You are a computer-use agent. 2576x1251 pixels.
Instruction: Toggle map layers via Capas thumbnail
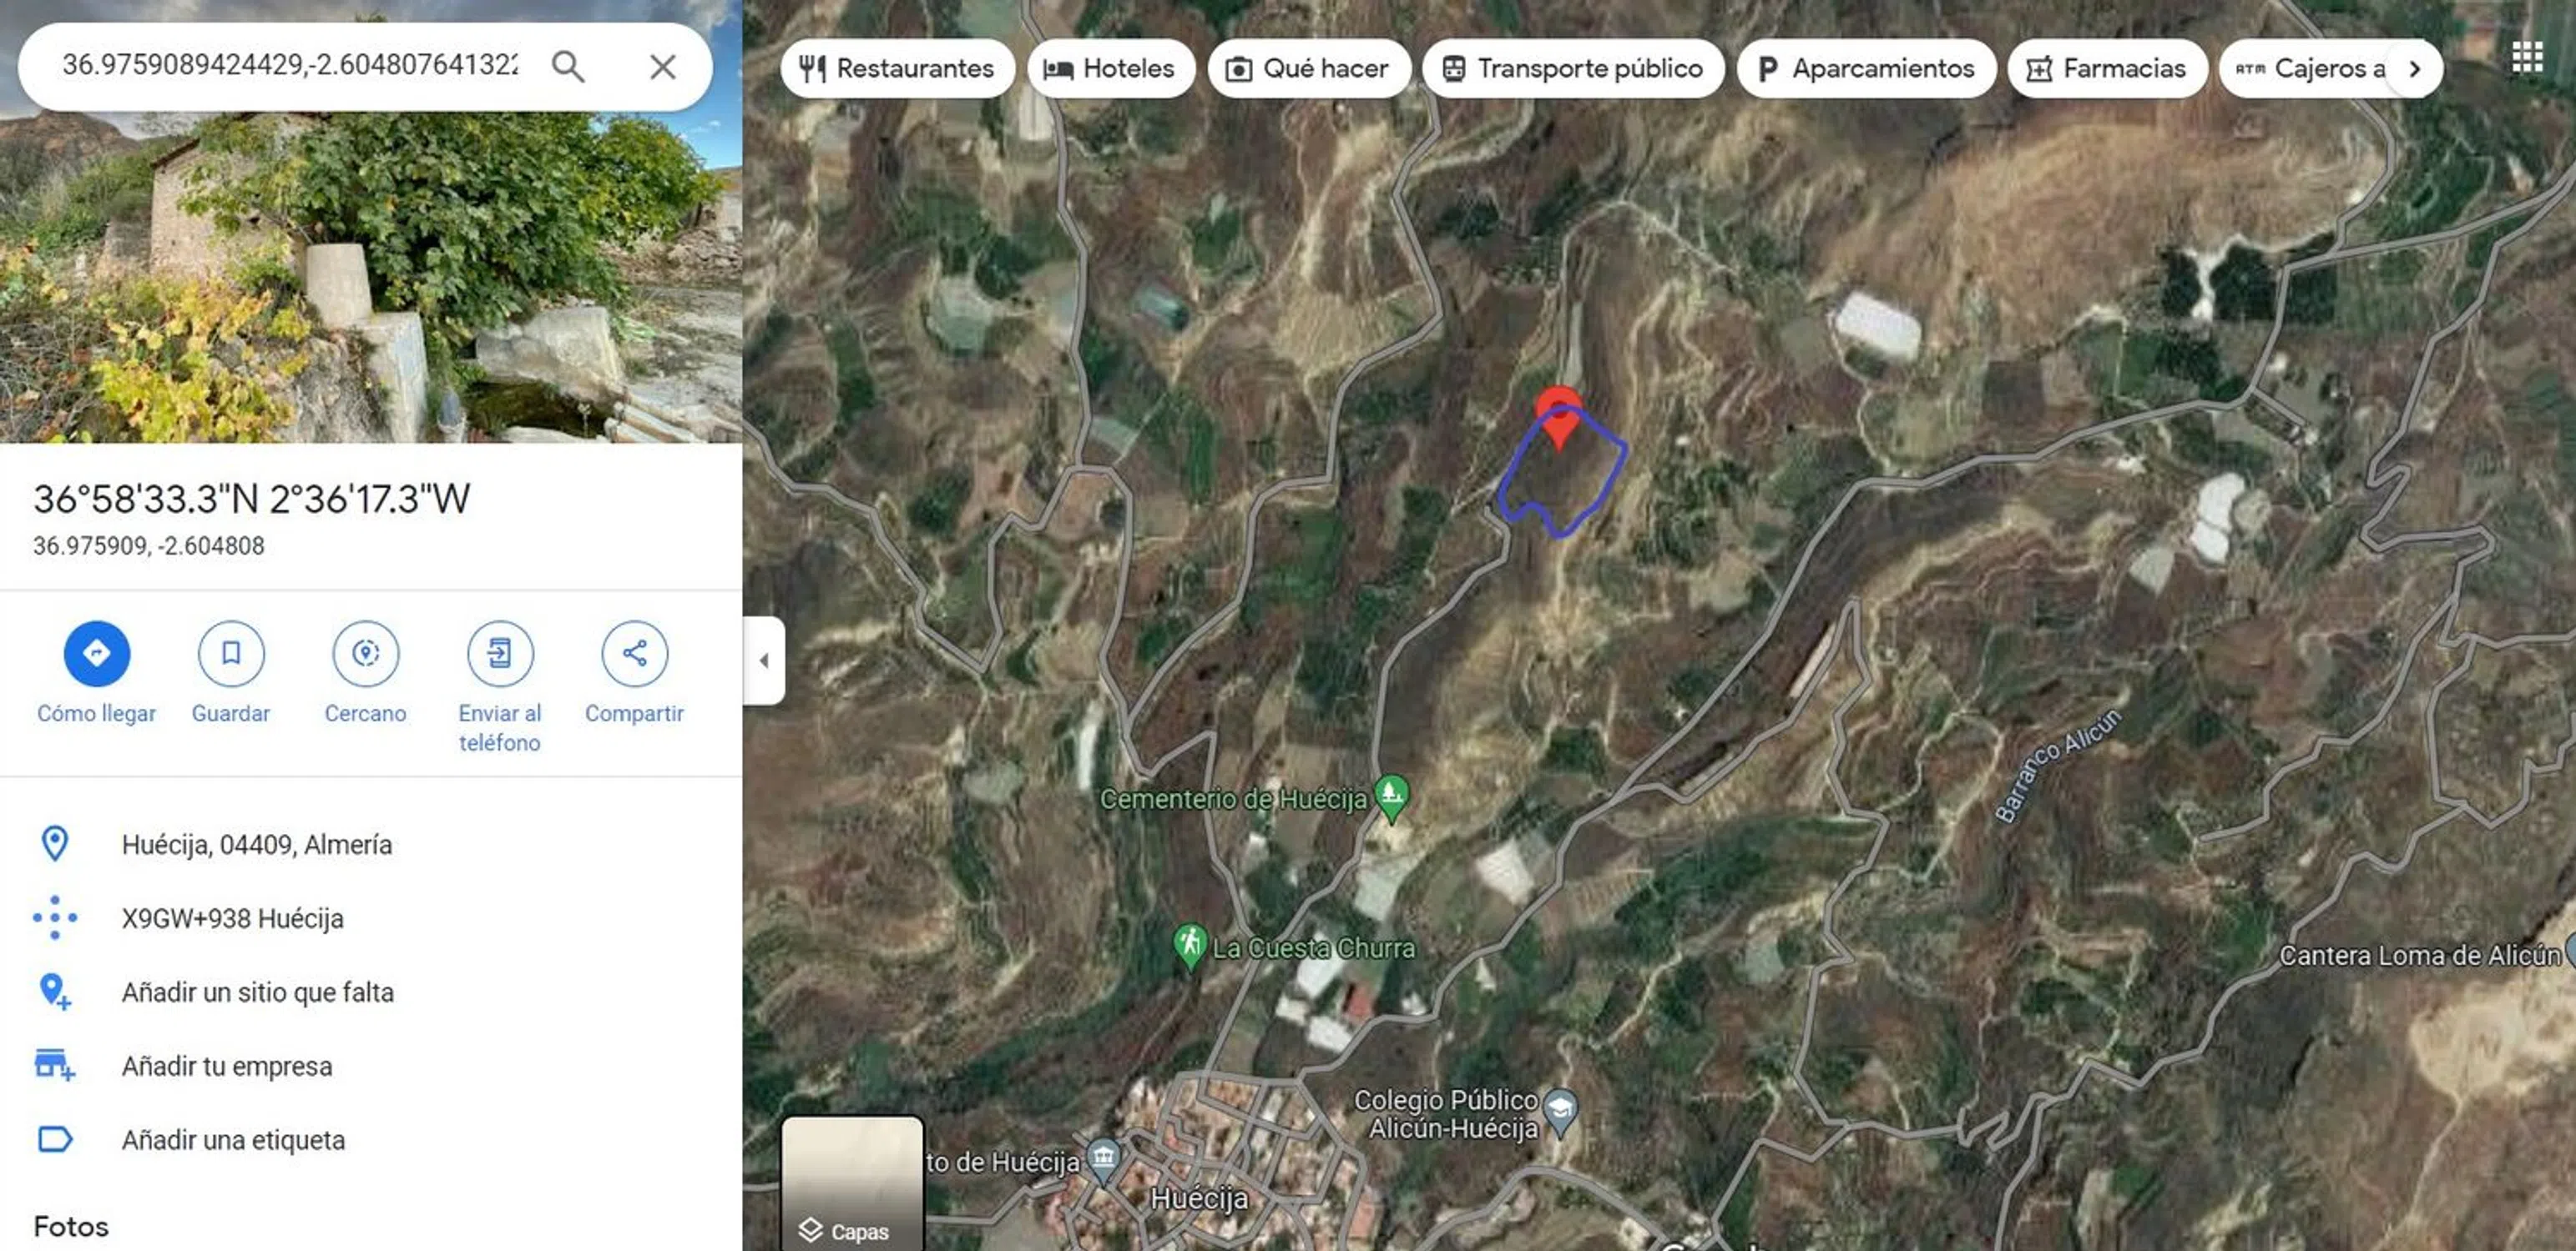(852, 1183)
